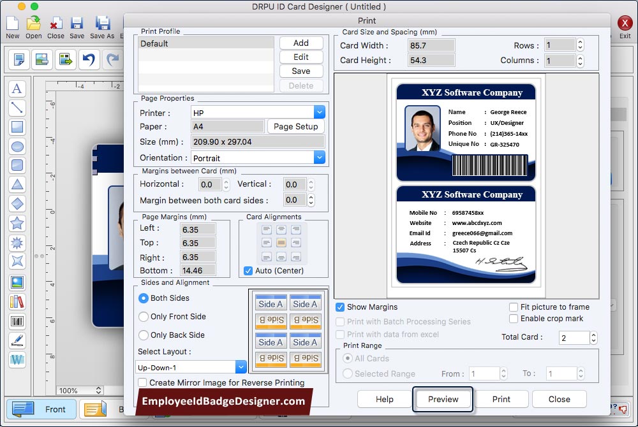
Task: Click the Save As toolbar icon
Action: [x=102, y=23]
